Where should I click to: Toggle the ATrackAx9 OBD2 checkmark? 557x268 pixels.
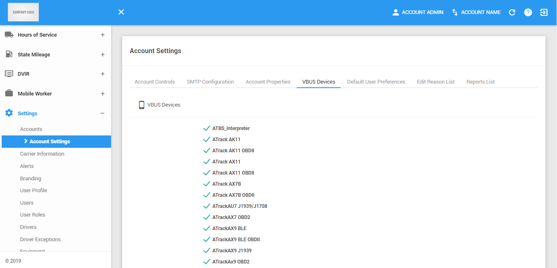[207, 262]
